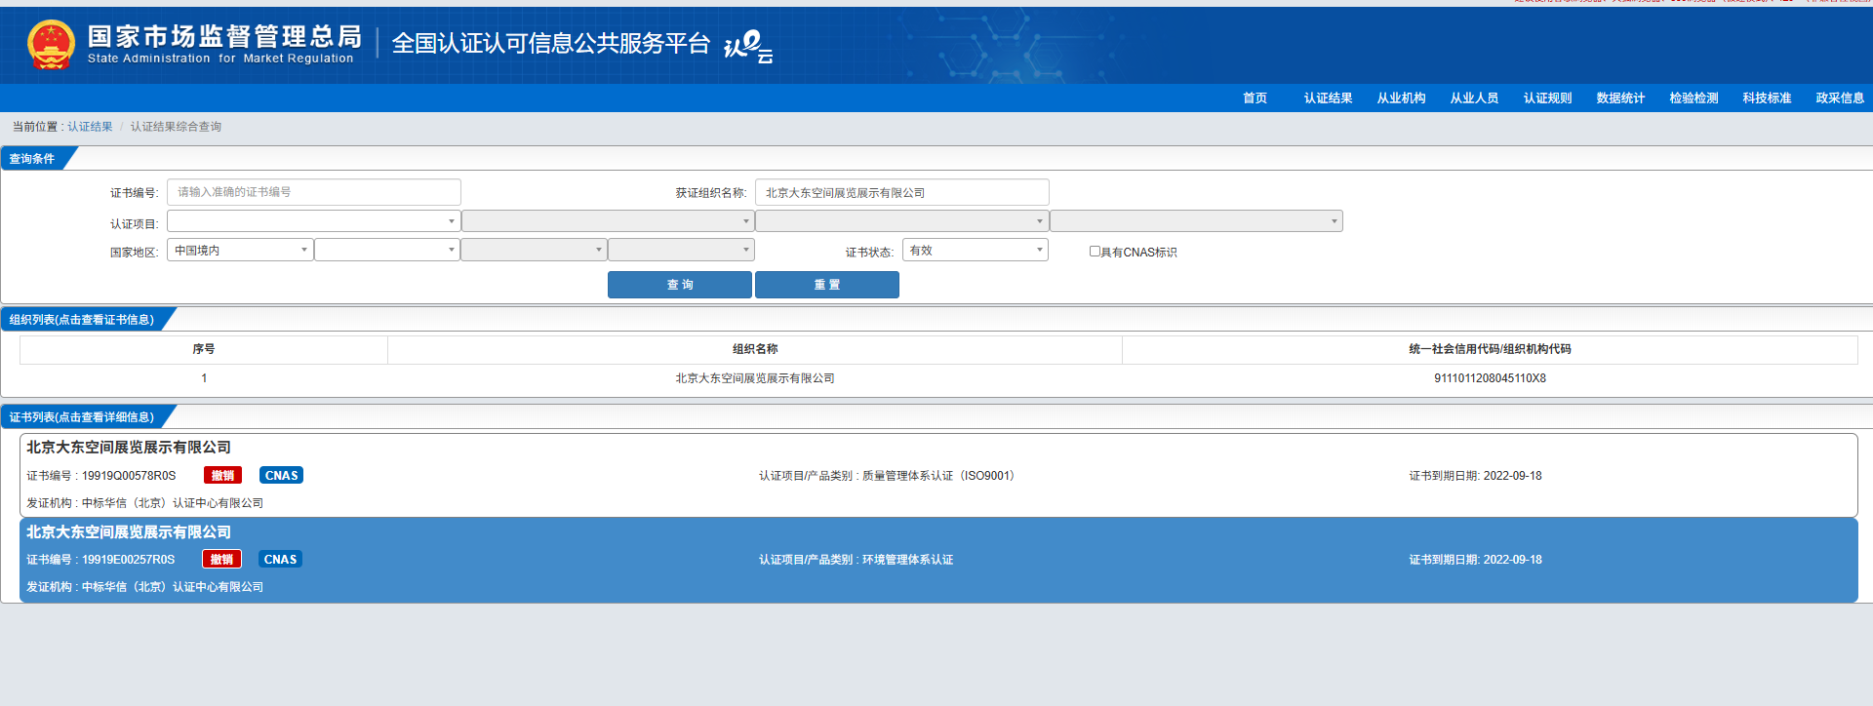Click the CNAS badge on certificate 19919Q00578R0S
This screenshot has height=706, width=1873.
(x=282, y=475)
